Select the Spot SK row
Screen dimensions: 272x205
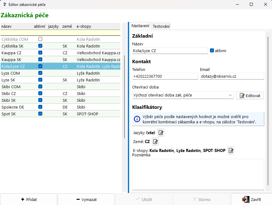(61, 114)
